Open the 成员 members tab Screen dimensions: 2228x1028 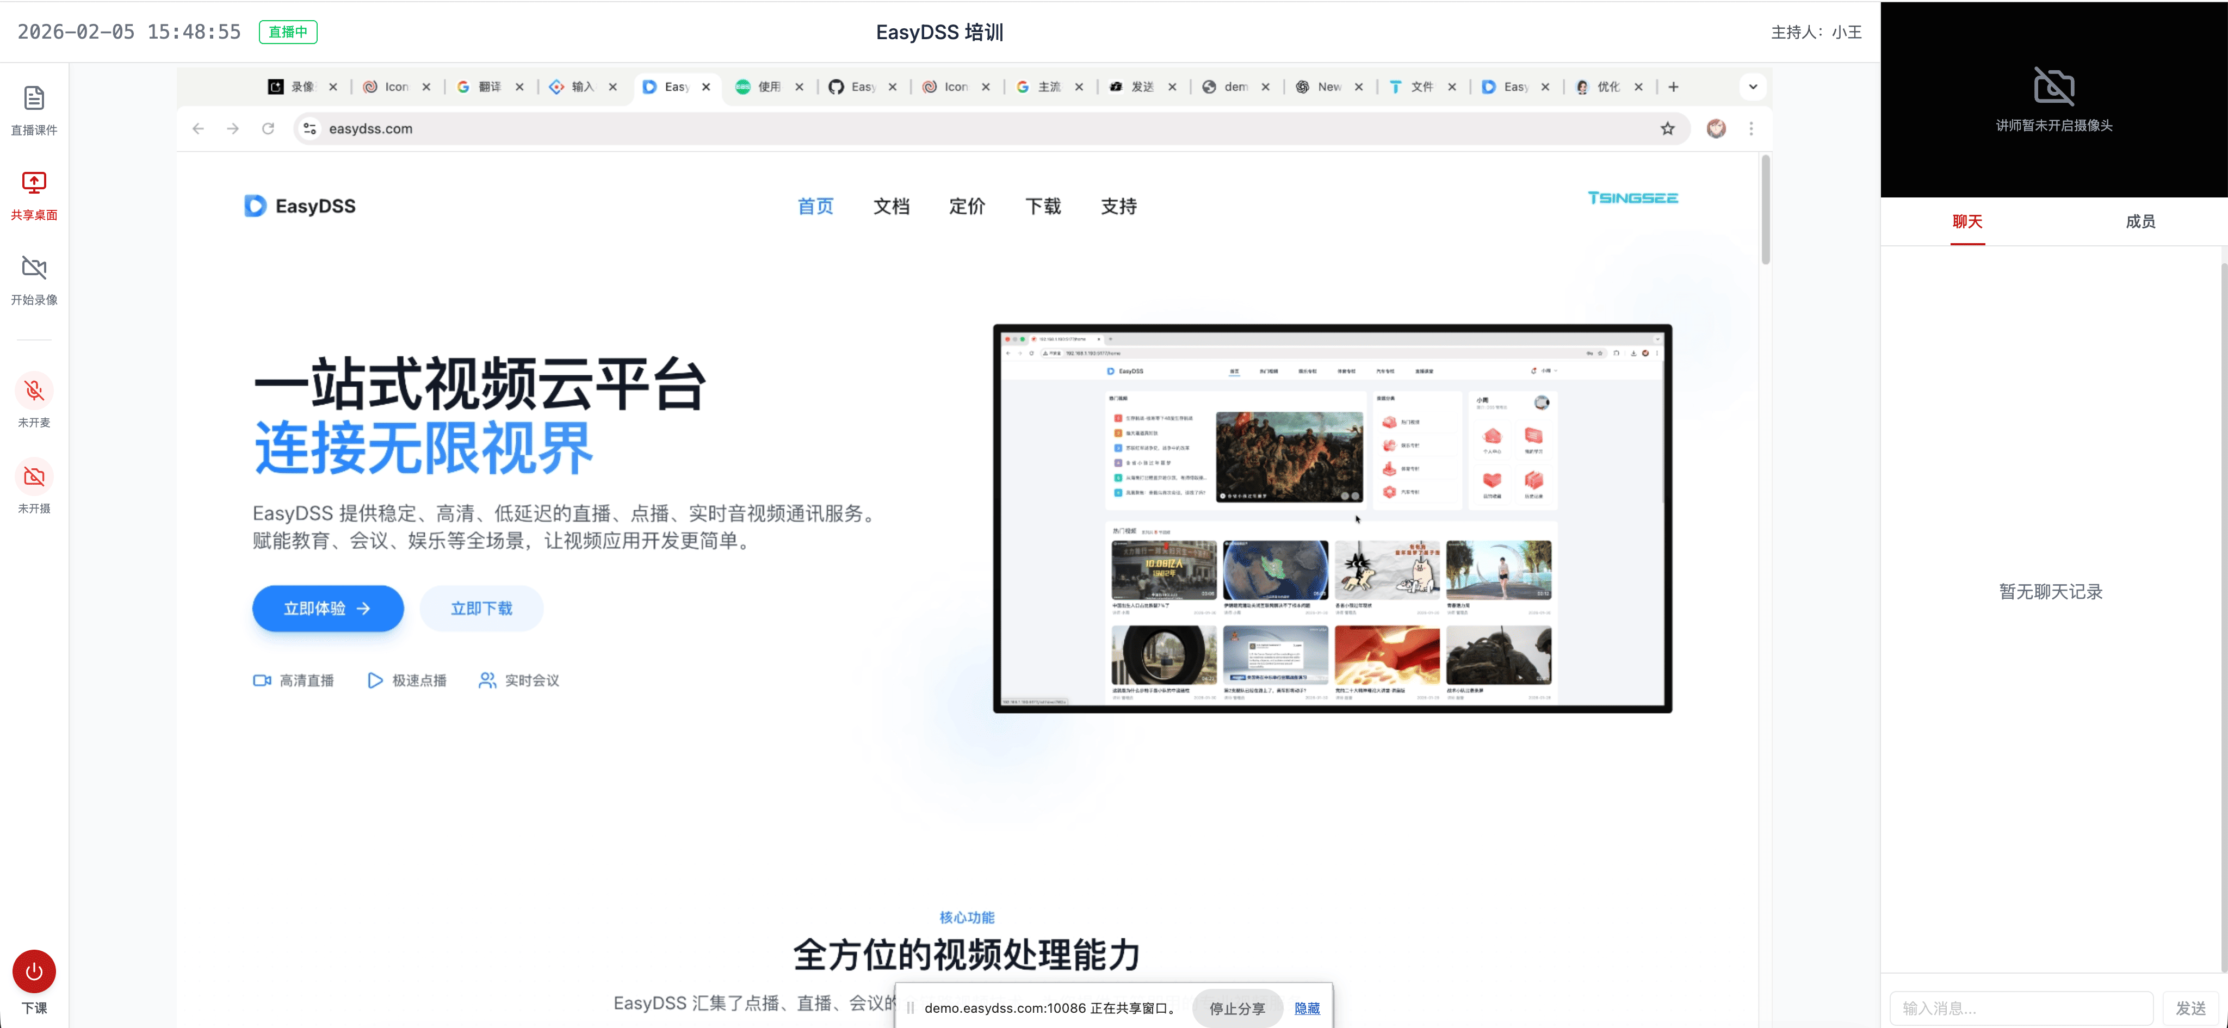pos(2140,221)
